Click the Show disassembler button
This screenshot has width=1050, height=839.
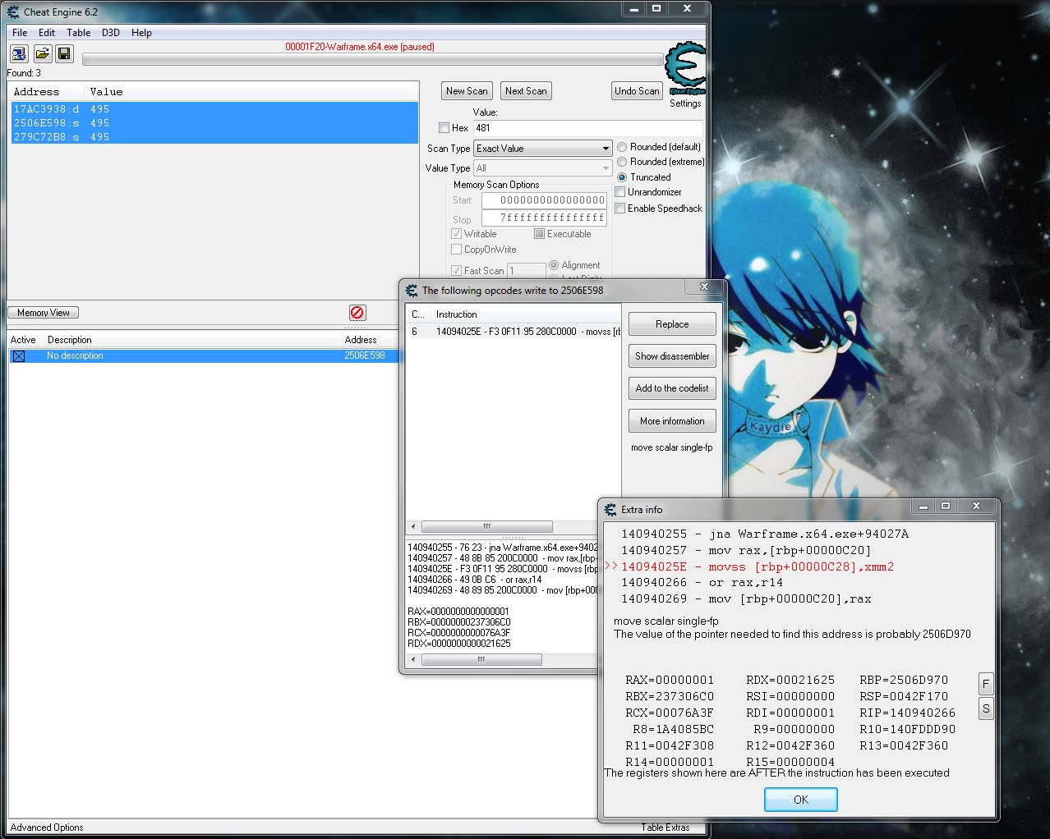(672, 356)
